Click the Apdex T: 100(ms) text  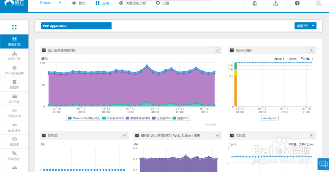[286, 59]
